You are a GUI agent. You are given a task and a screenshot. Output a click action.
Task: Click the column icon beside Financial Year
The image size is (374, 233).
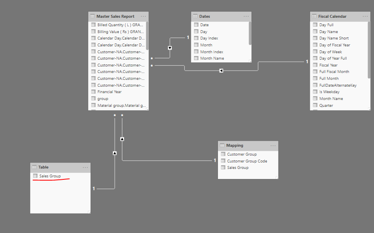93,92
